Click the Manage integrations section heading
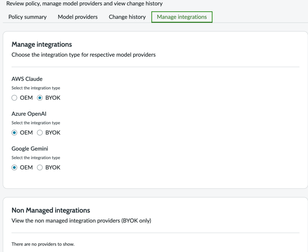The image size is (308, 252). point(42,44)
